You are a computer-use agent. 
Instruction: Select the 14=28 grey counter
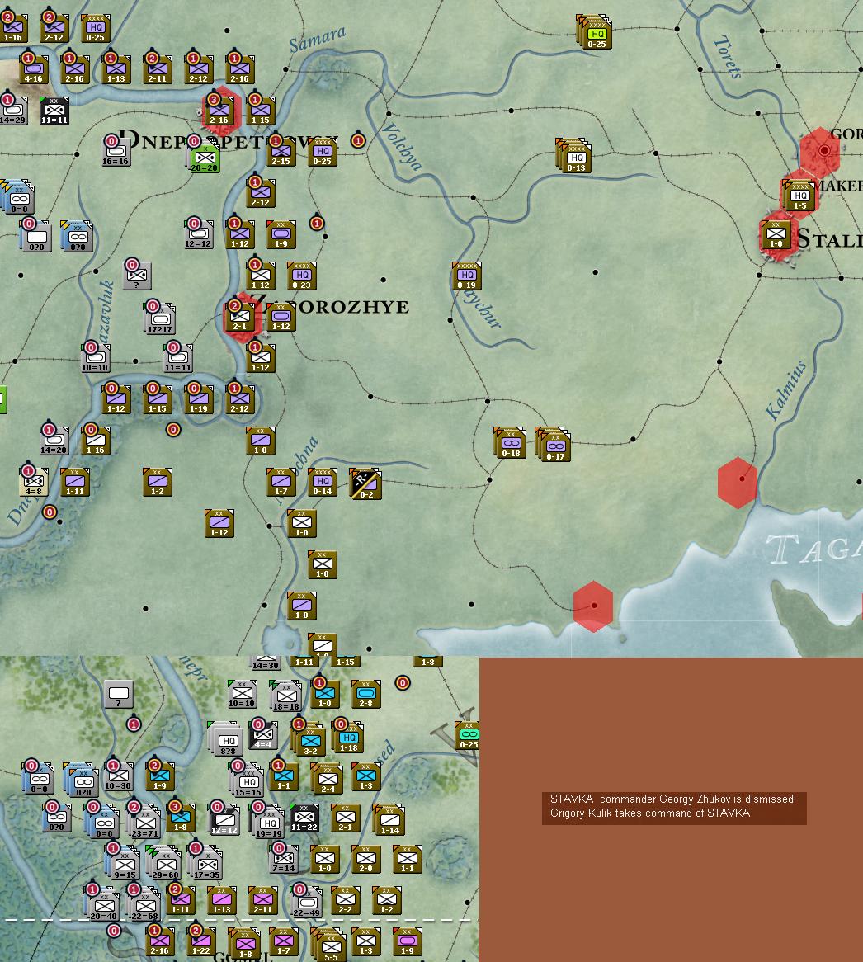(x=54, y=441)
